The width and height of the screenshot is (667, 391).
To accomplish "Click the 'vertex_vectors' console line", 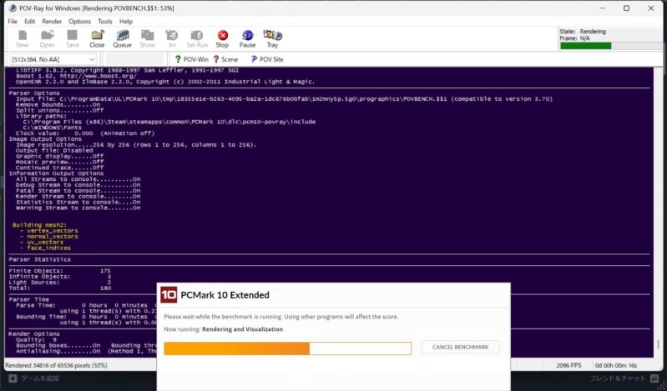I will (49, 231).
